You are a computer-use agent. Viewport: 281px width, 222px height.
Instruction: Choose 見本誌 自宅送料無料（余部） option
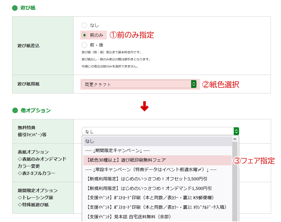pos(157,216)
